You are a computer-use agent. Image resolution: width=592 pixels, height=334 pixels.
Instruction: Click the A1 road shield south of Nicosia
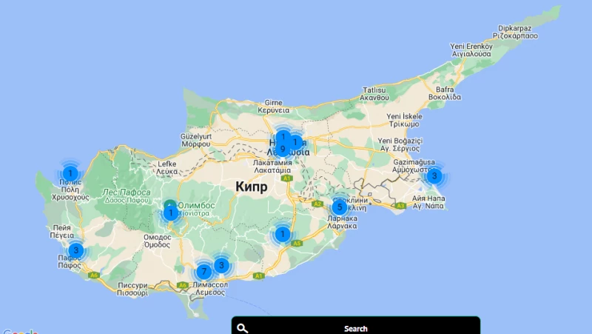coord(286,178)
